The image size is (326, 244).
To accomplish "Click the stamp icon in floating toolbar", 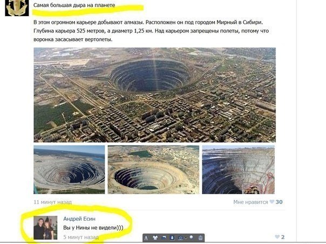I will (180, 238).
